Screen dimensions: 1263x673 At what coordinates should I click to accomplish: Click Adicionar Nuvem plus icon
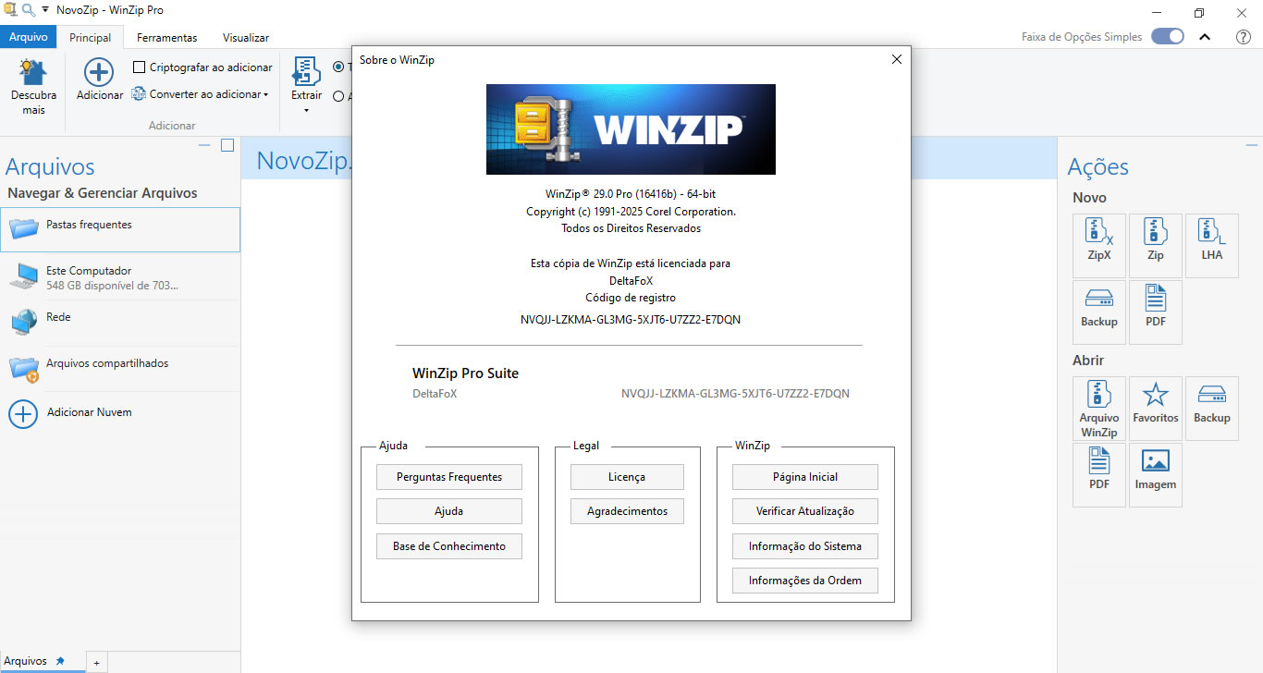coord(23,413)
